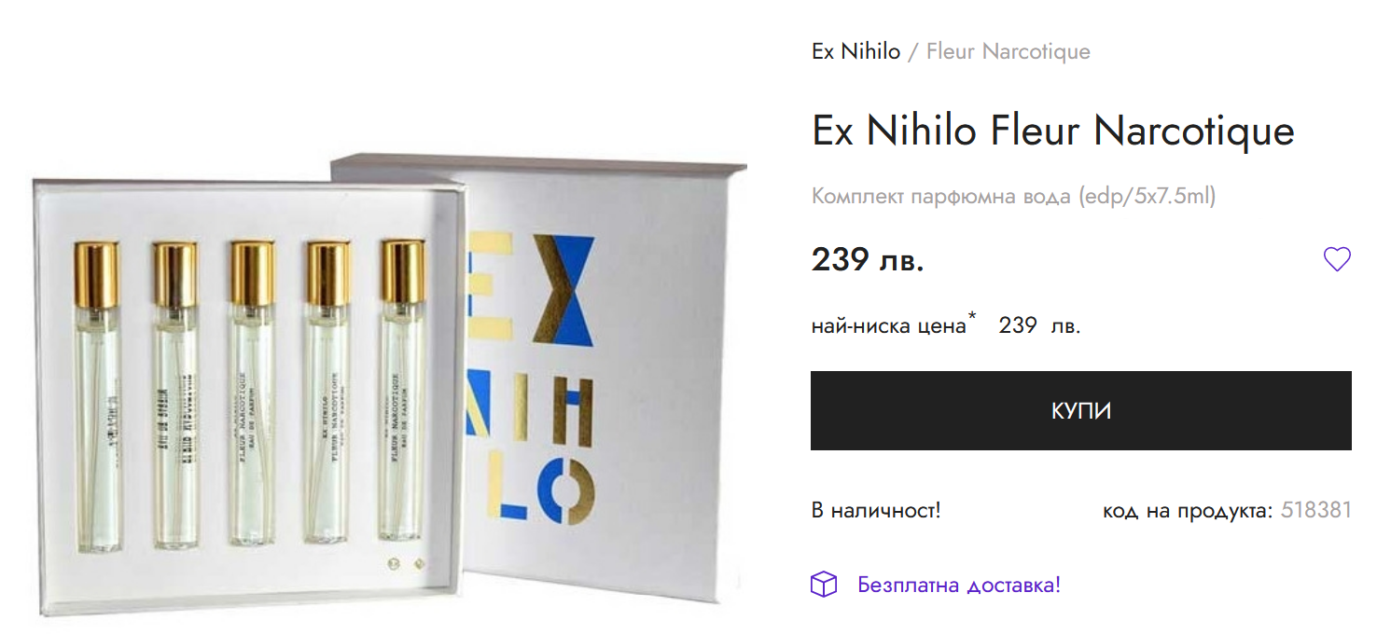Click the КУПИ buy button
The image size is (1377, 634).
pyautogui.click(x=1080, y=411)
